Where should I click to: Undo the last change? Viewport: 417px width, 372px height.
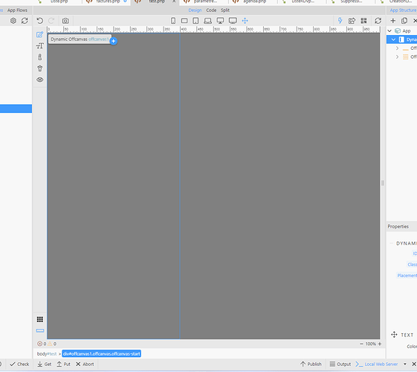click(x=40, y=21)
